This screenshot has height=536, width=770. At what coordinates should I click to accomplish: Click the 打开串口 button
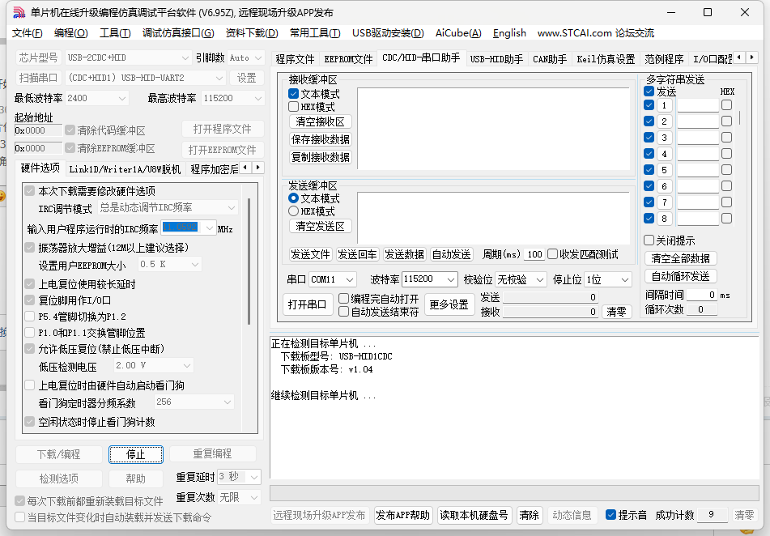pyautogui.click(x=308, y=304)
